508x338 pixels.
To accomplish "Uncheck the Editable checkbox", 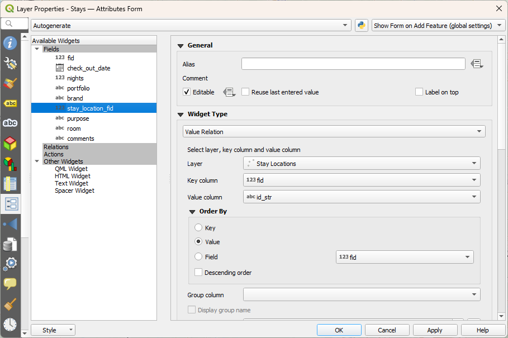I will (187, 92).
